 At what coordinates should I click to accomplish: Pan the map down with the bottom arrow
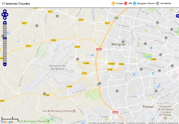point(5,18)
